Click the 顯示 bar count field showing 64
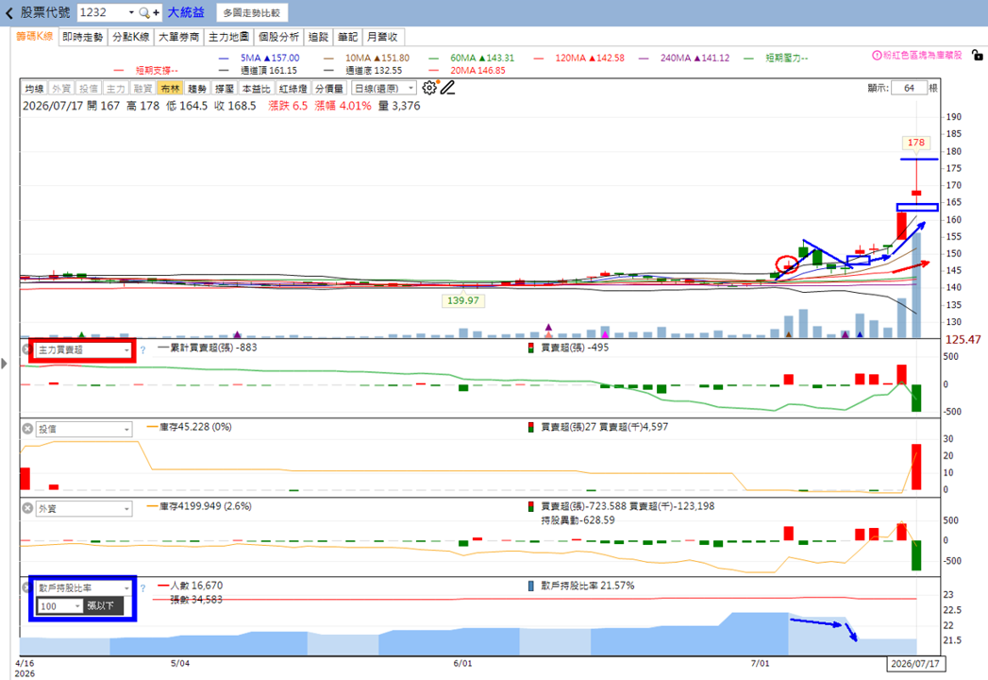988x680 pixels. pyautogui.click(x=909, y=88)
